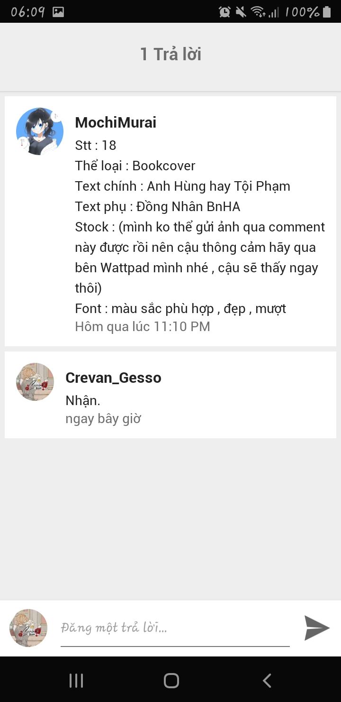Tap the alarm icon in the status bar
The width and height of the screenshot is (341, 702).
click(x=224, y=12)
